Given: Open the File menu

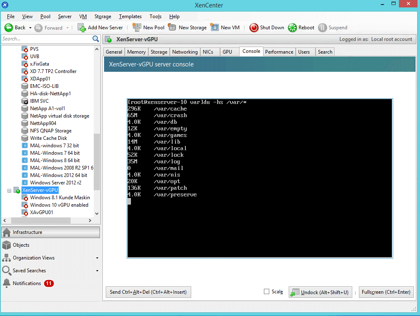Looking at the screenshot, I should pos(11,17).
